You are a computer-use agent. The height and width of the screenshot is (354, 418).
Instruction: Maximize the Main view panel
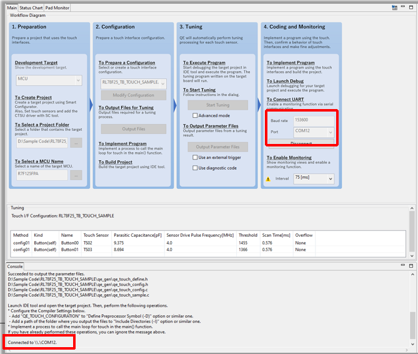click(412, 7)
